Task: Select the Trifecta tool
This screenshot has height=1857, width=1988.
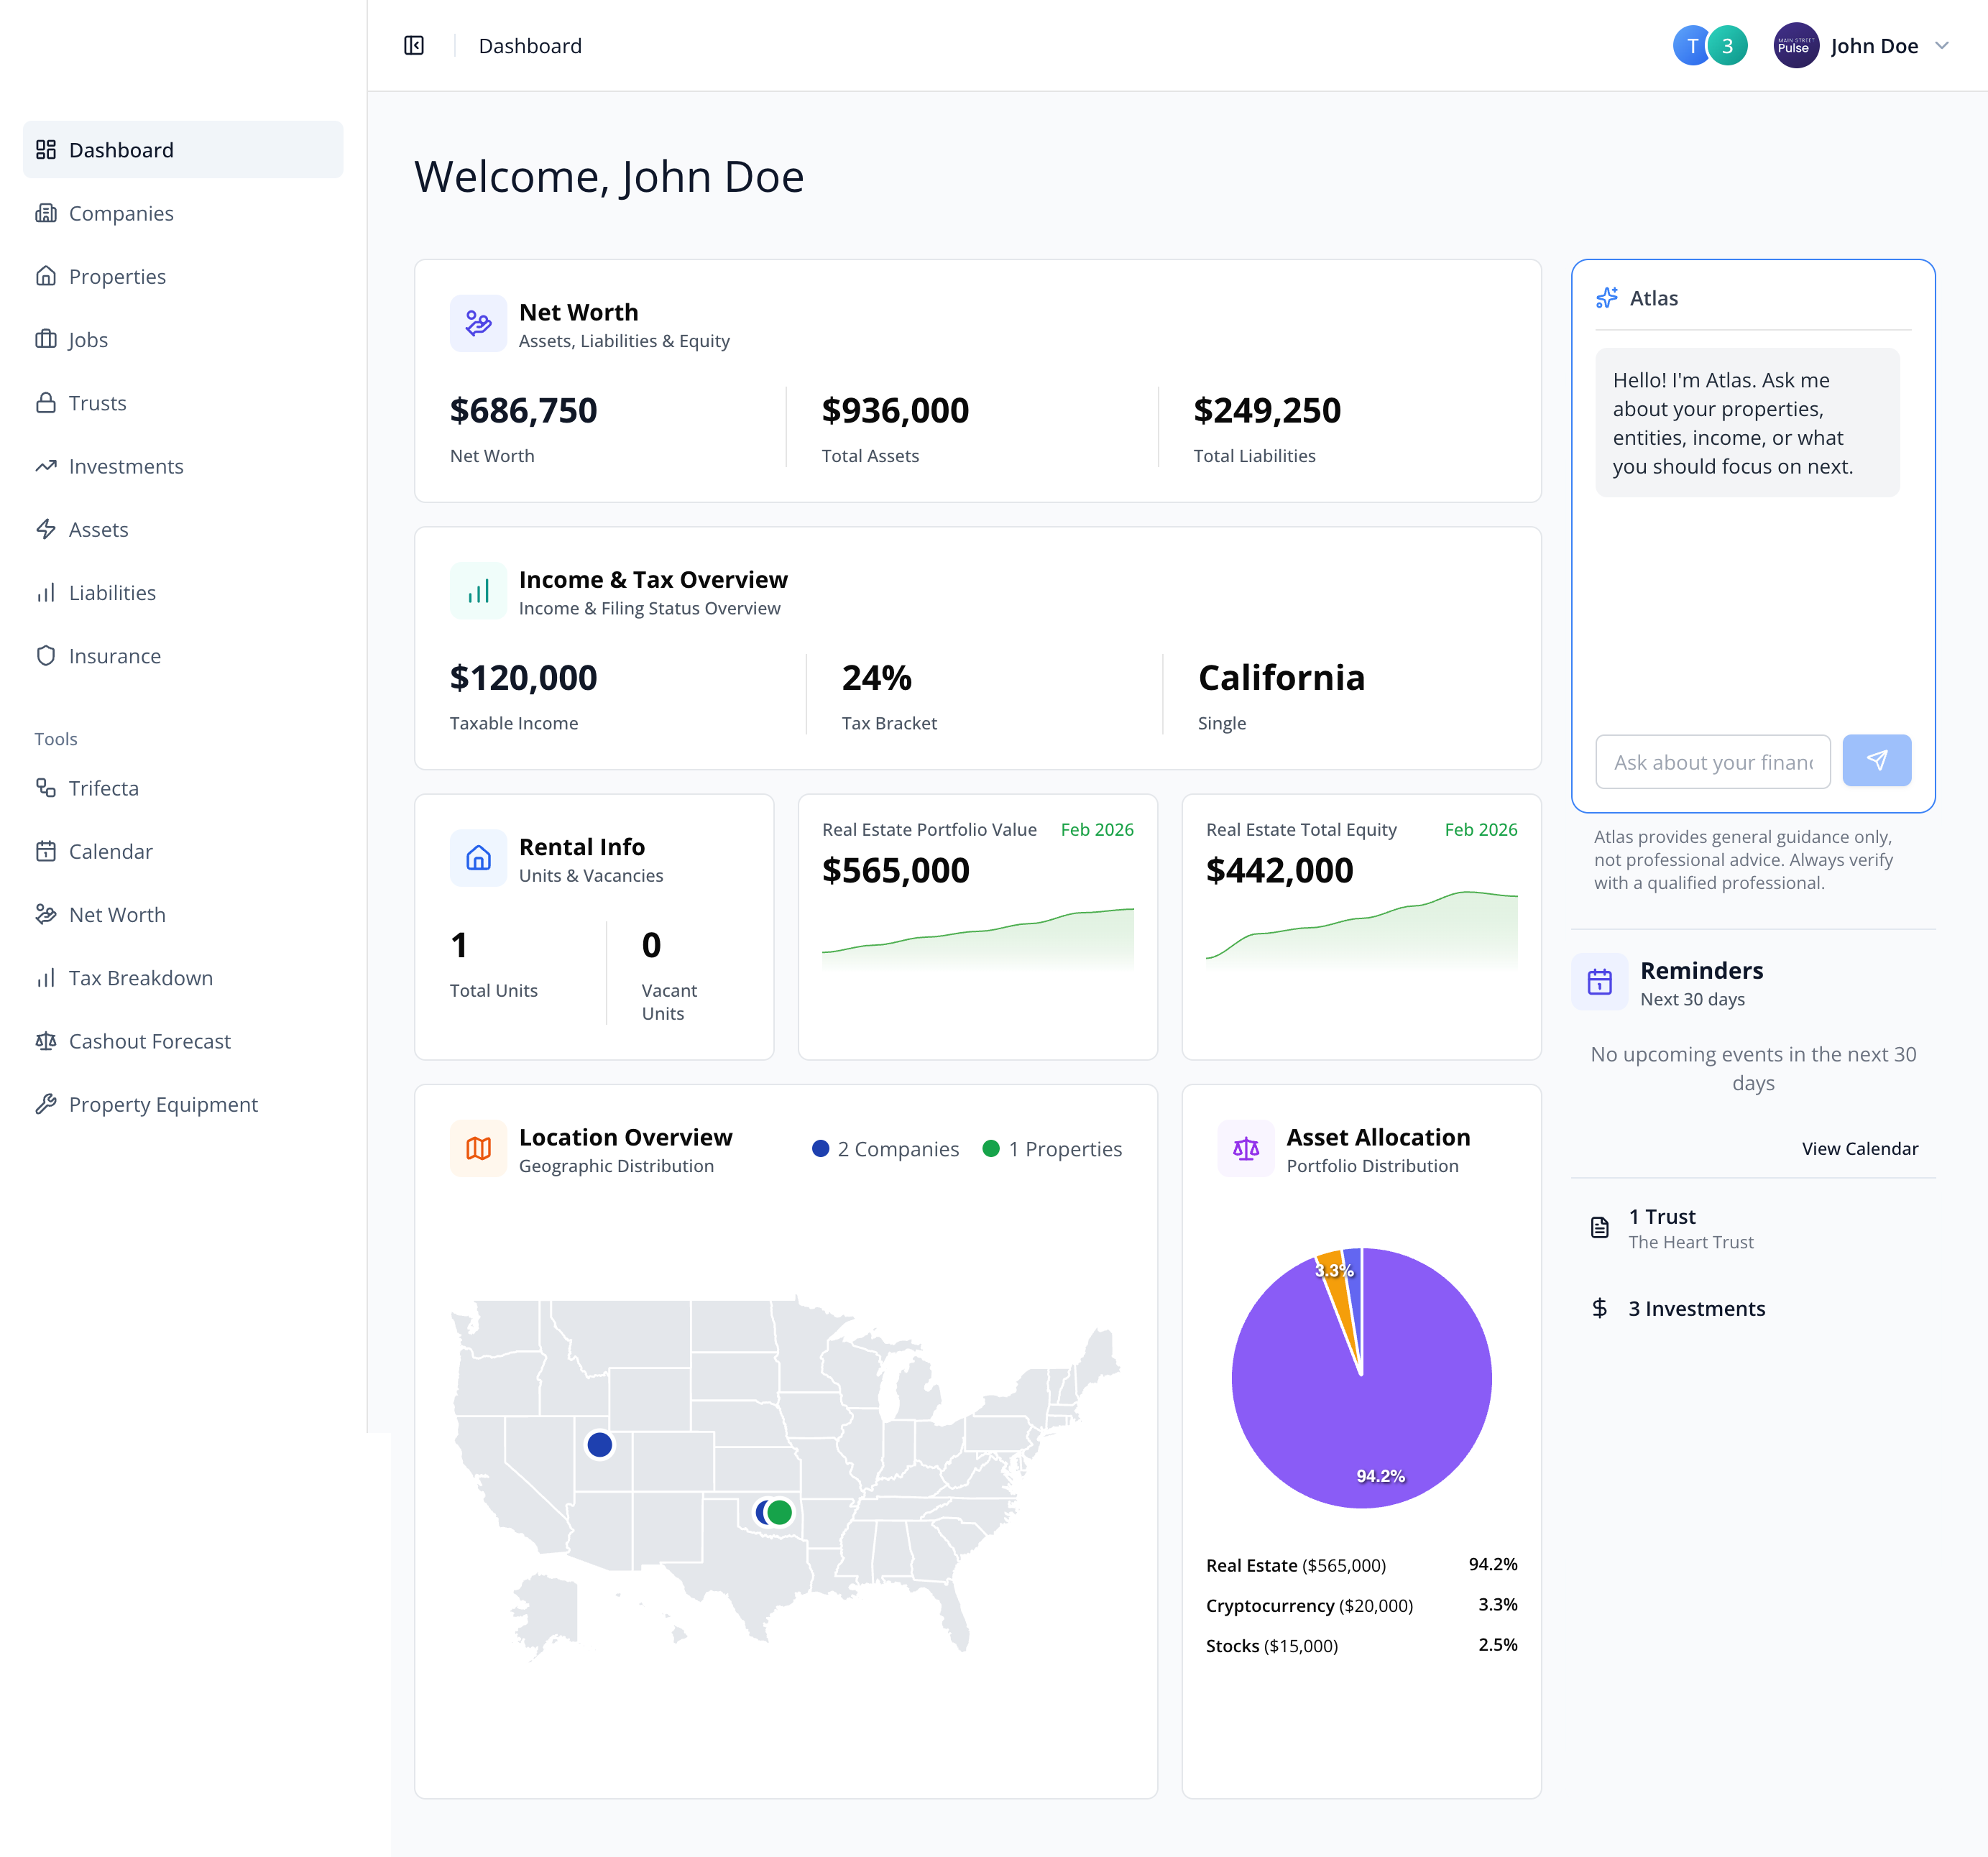Action: coord(103,788)
